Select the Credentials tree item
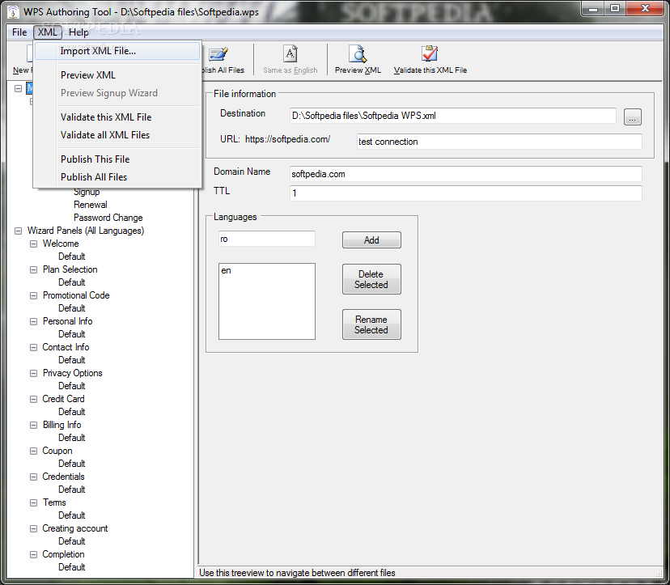Image resolution: width=670 pixels, height=585 pixels. coord(63,477)
